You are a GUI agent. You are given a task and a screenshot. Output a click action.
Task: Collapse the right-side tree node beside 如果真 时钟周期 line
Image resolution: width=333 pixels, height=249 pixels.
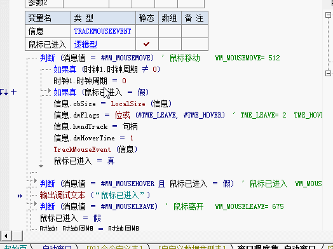click(328, 73)
